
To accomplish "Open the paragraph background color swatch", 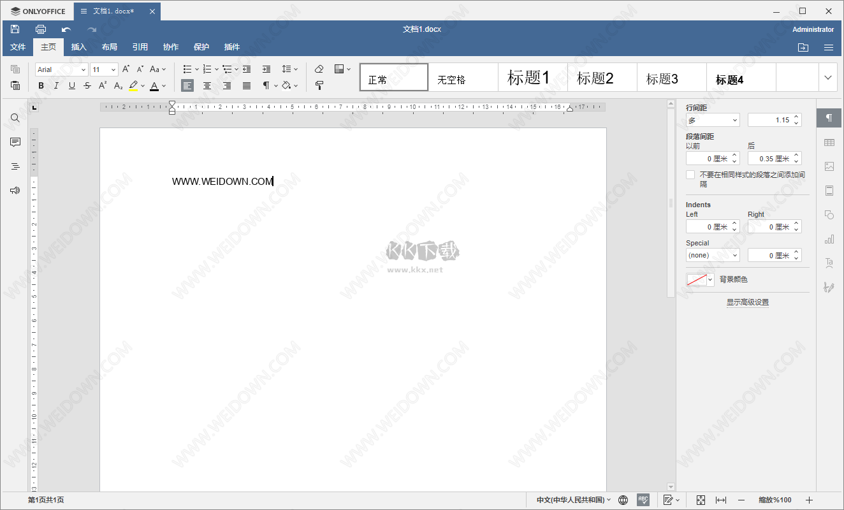I will 700,280.
